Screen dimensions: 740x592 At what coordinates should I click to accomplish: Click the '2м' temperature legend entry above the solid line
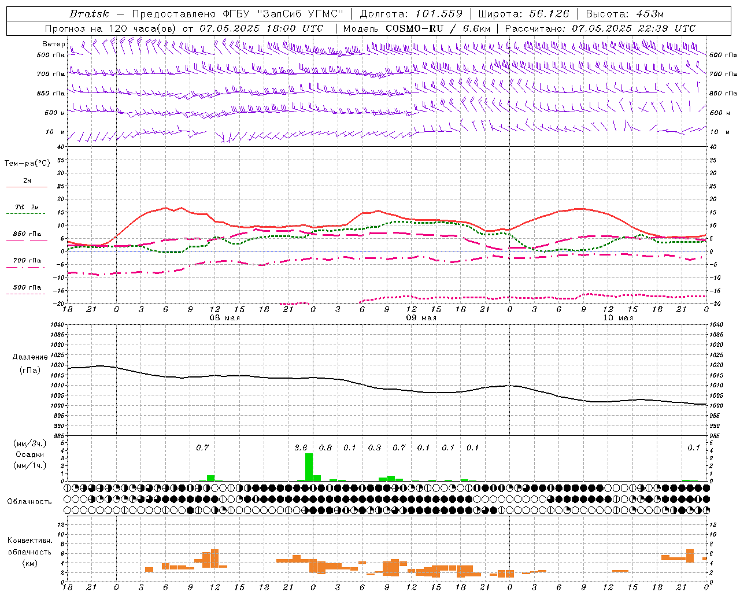tap(27, 181)
